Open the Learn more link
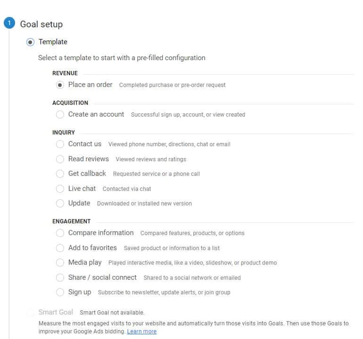This screenshot has height=339, width=363. coord(141,331)
